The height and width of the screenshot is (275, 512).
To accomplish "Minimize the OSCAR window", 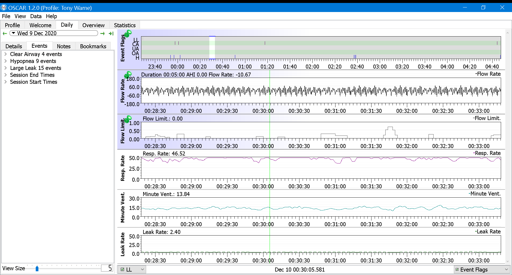I will [465, 7].
